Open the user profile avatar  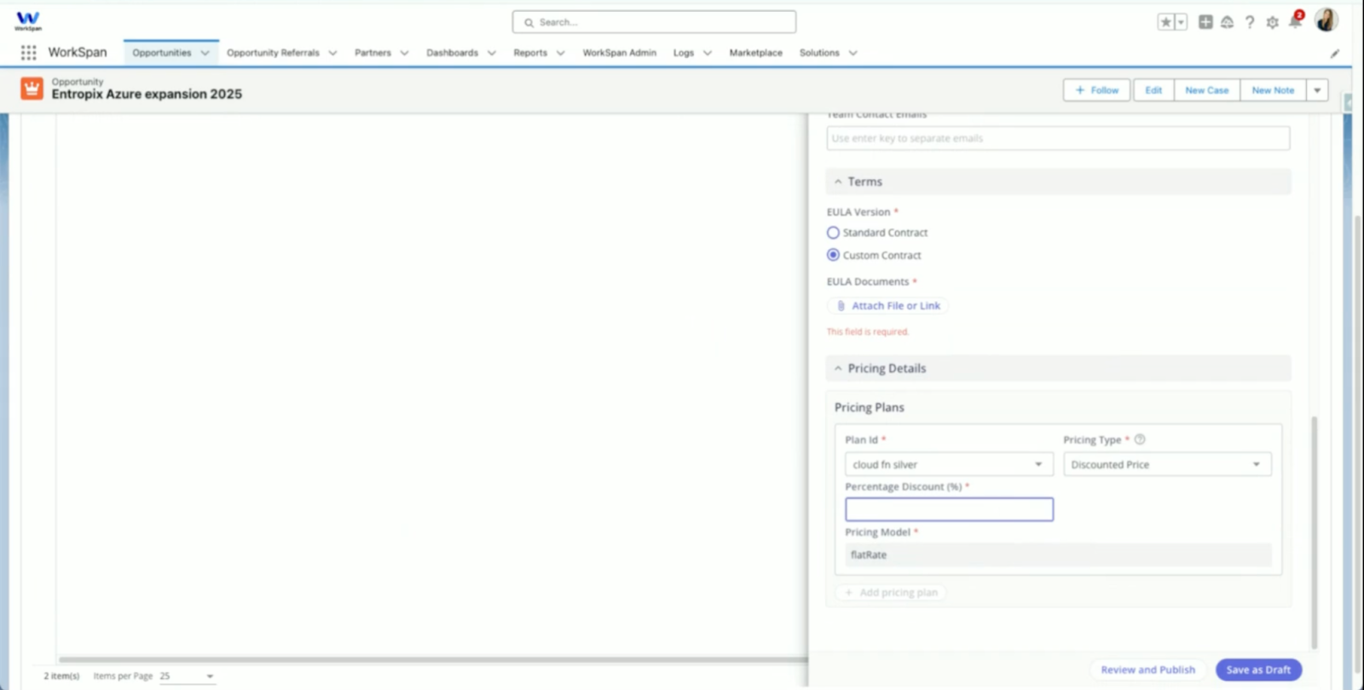pos(1326,20)
